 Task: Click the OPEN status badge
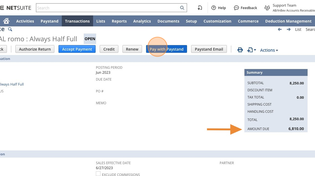[90, 39]
